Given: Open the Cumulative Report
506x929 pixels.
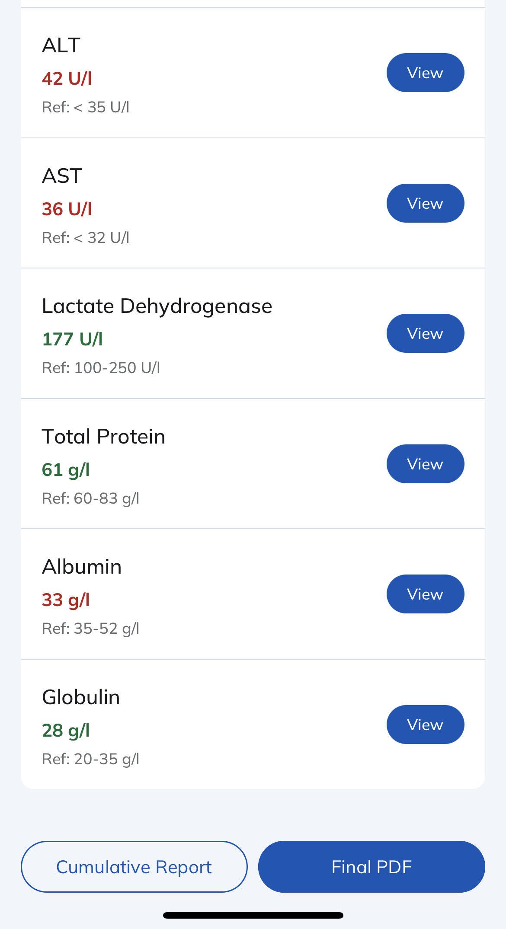Looking at the screenshot, I should tap(134, 867).
